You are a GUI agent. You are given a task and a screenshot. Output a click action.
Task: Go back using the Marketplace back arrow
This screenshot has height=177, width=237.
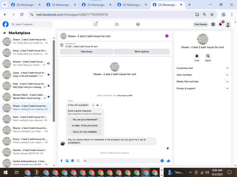coord(5,33)
